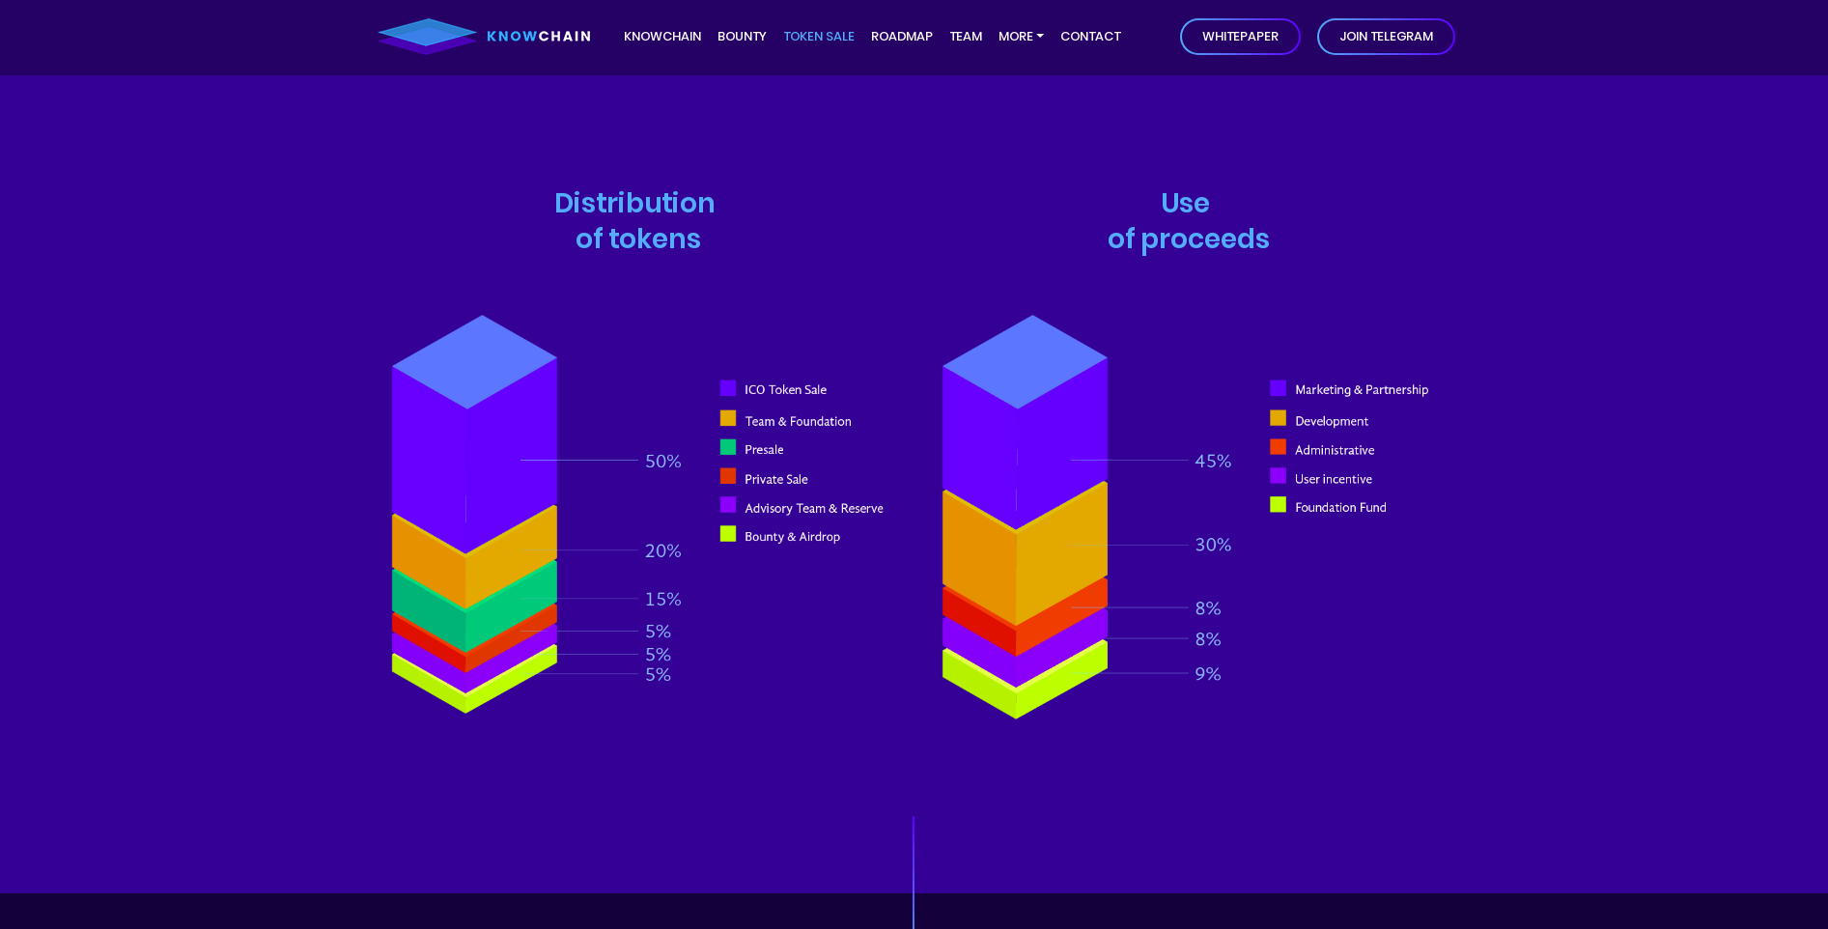Click the WHITEPAPER button
The image size is (1828, 929).
(1240, 37)
